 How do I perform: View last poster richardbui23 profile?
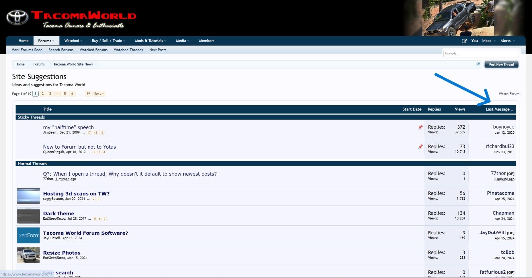pos(500,146)
